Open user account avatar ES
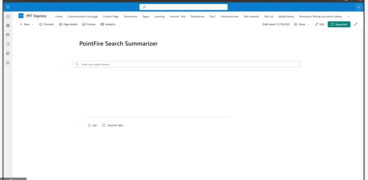 point(359,7)
